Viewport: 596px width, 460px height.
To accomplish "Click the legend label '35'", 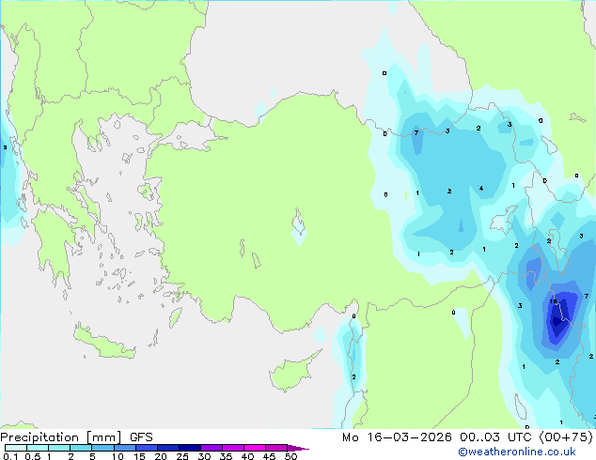I will click(x=226, y=456).
